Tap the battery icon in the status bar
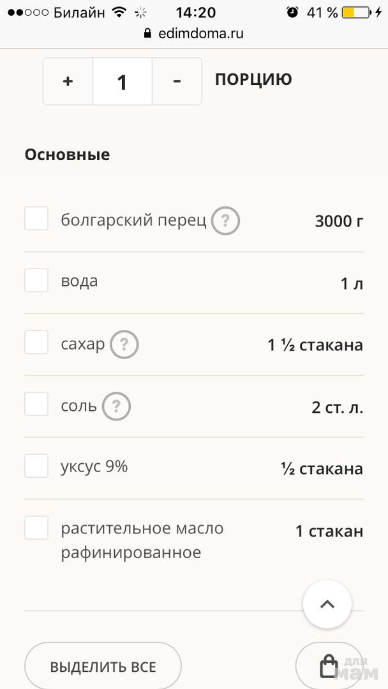 point(356,12)
